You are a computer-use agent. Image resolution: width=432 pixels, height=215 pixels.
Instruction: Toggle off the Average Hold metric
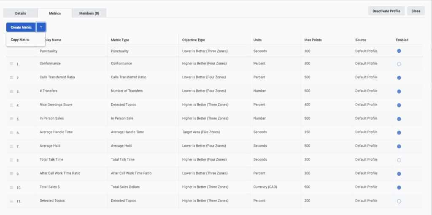tap(399, 146)
